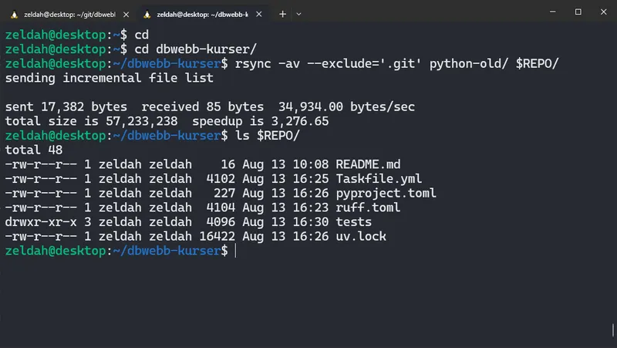This screenshot has width=617, height=348.
Task: Close the terminal window
Action: [602, 12]
